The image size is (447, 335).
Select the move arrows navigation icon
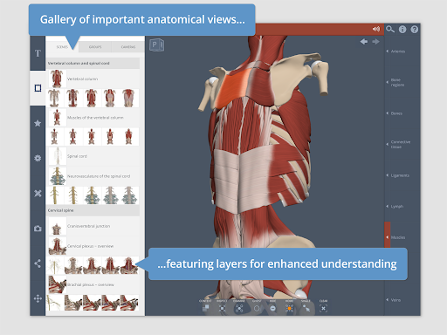(38, 298)
